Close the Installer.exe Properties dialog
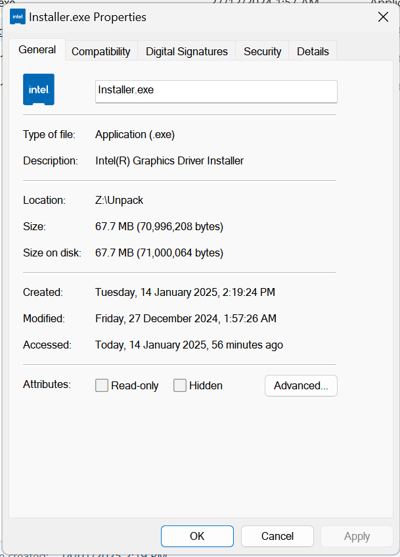This screenshot has width=400, height=557. (383, 17)
